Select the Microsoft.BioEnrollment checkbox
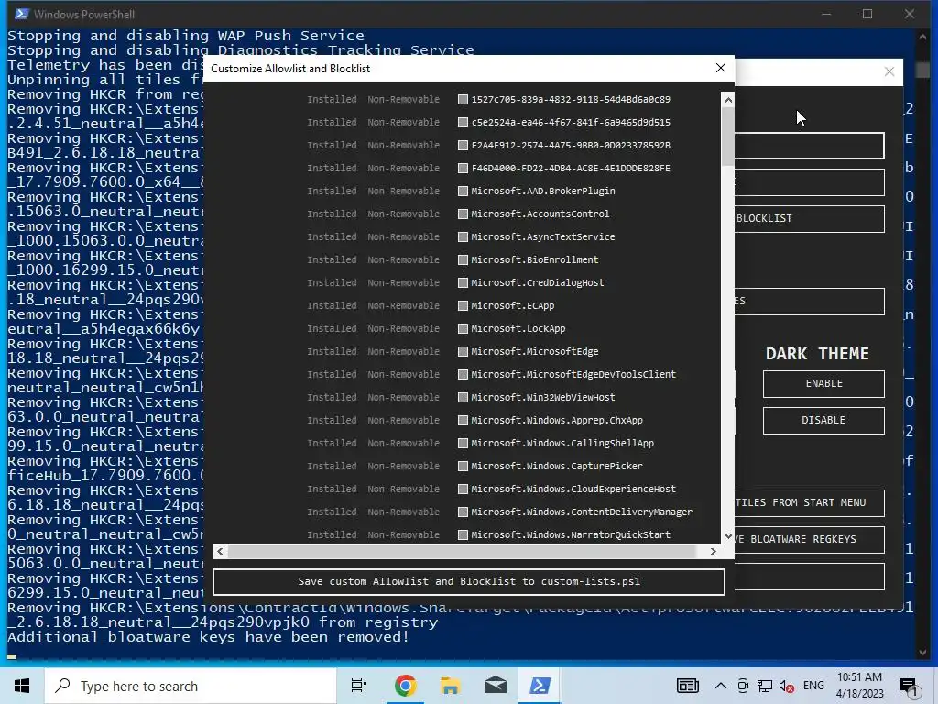 [463, 259]
